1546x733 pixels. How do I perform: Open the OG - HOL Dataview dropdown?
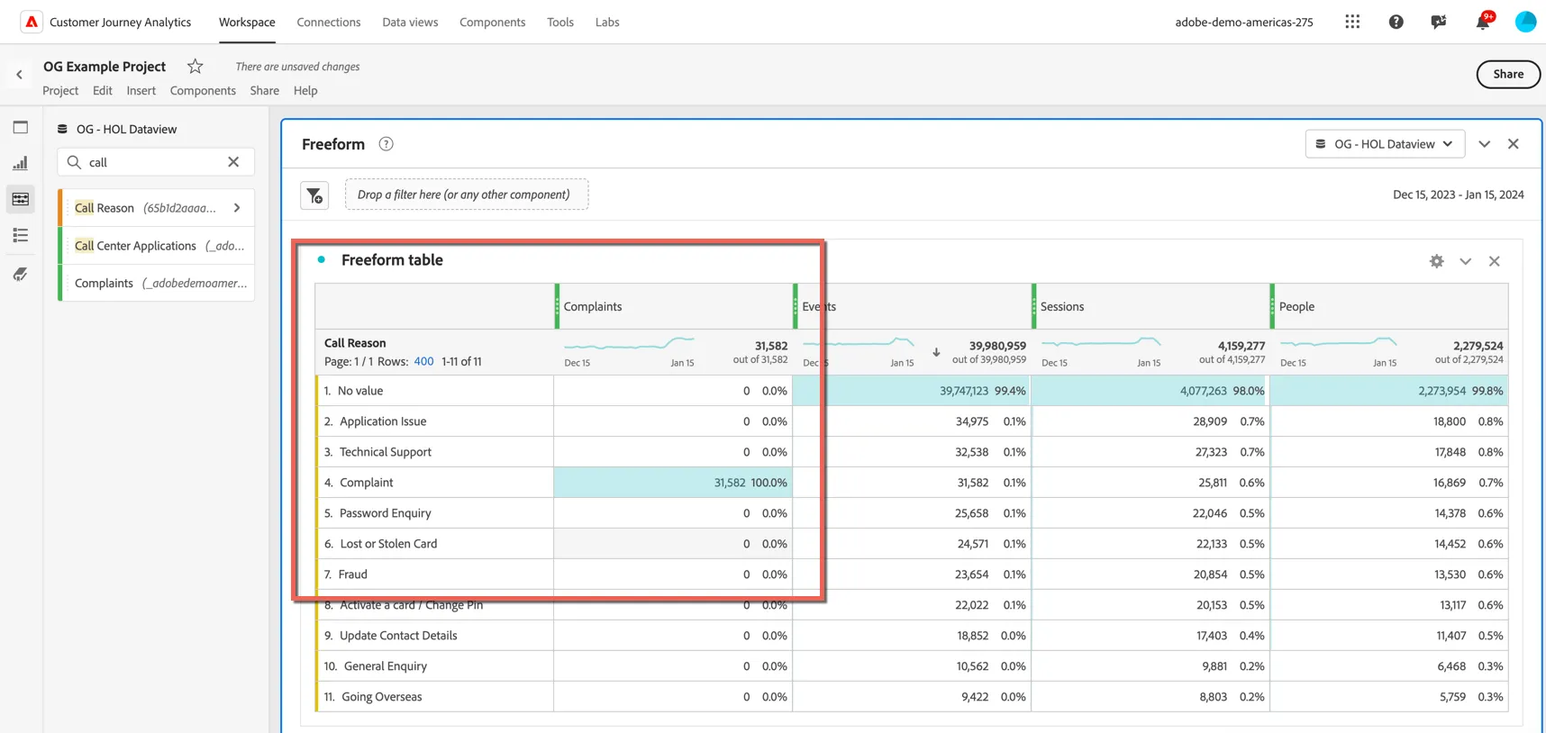click(x=1385, y=144)
